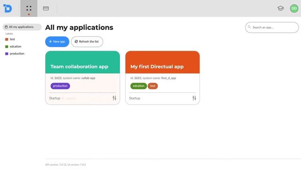Click the orange test label color square
The image size is (301, 169).
click(7, 39)
